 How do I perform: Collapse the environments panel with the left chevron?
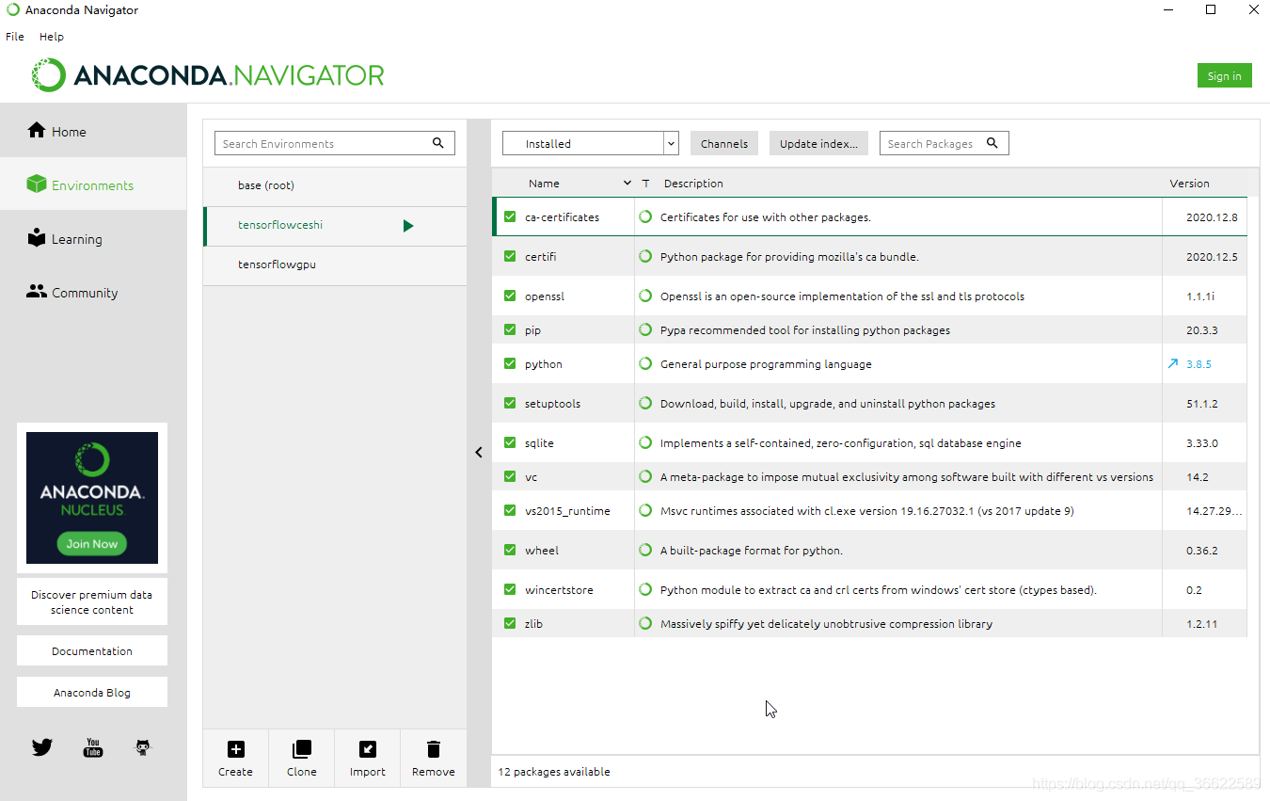(479, 453)
